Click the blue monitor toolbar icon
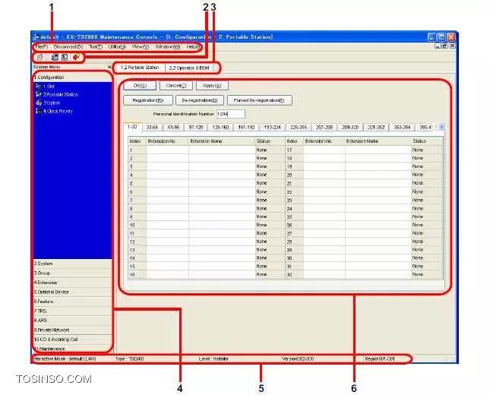490x395 pixels. [55, 57]
